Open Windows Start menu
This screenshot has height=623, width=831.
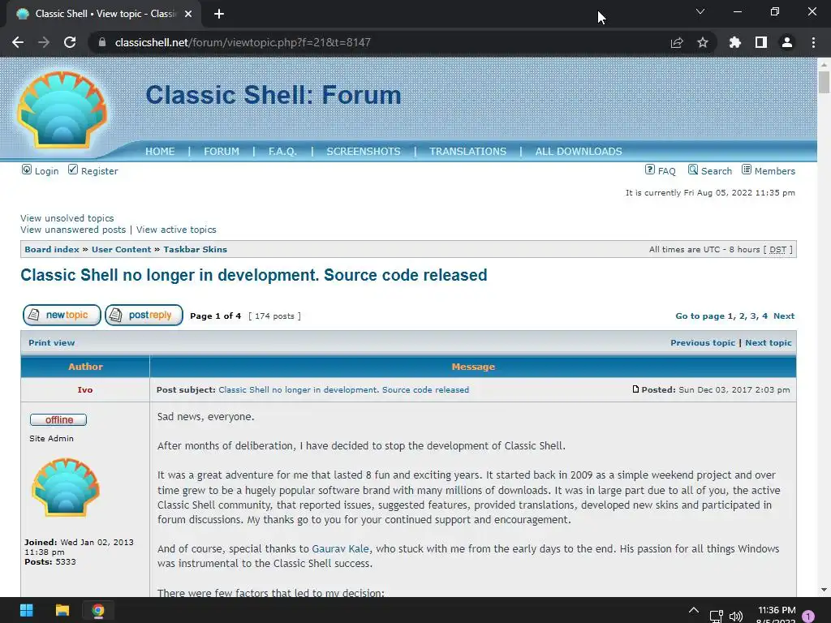coord(27,610)
